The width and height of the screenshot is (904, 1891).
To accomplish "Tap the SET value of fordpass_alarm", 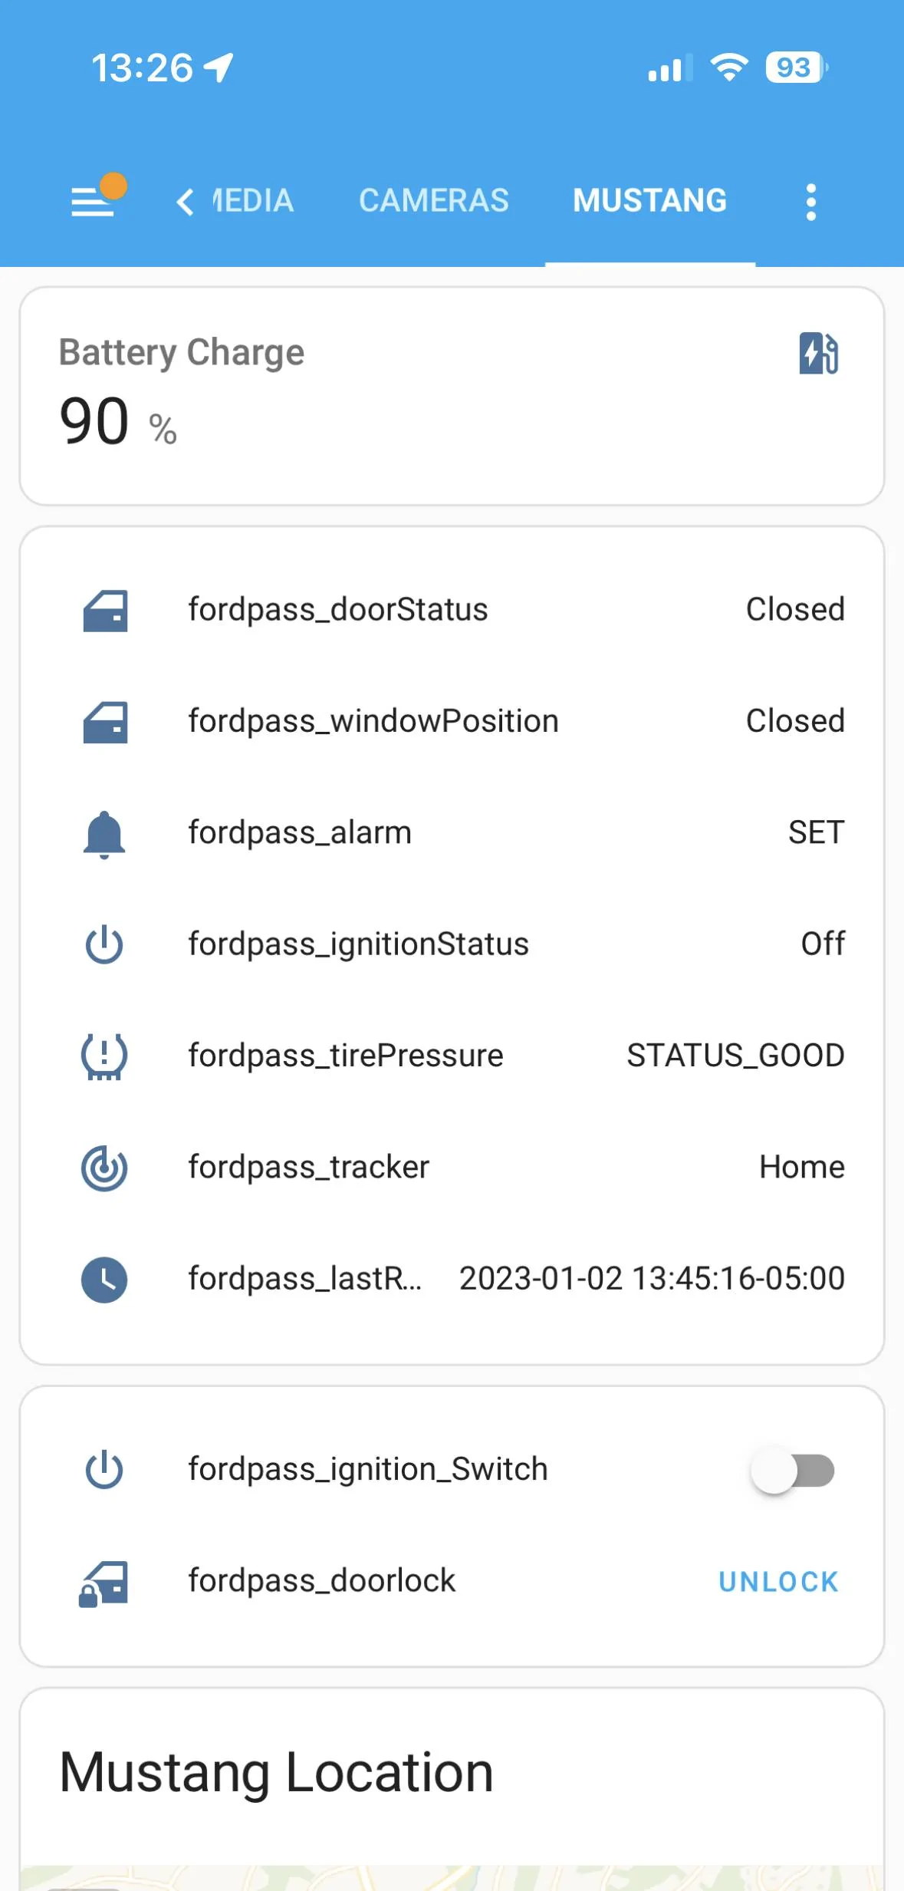I will (817, 833).
